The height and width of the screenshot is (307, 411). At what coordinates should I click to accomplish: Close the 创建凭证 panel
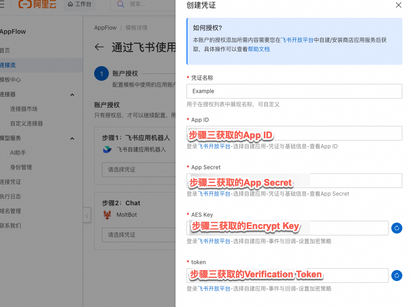398,5
